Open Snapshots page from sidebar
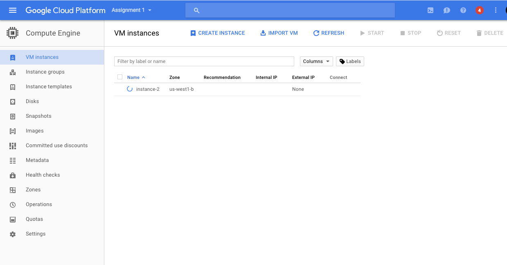 coord(38,116)
